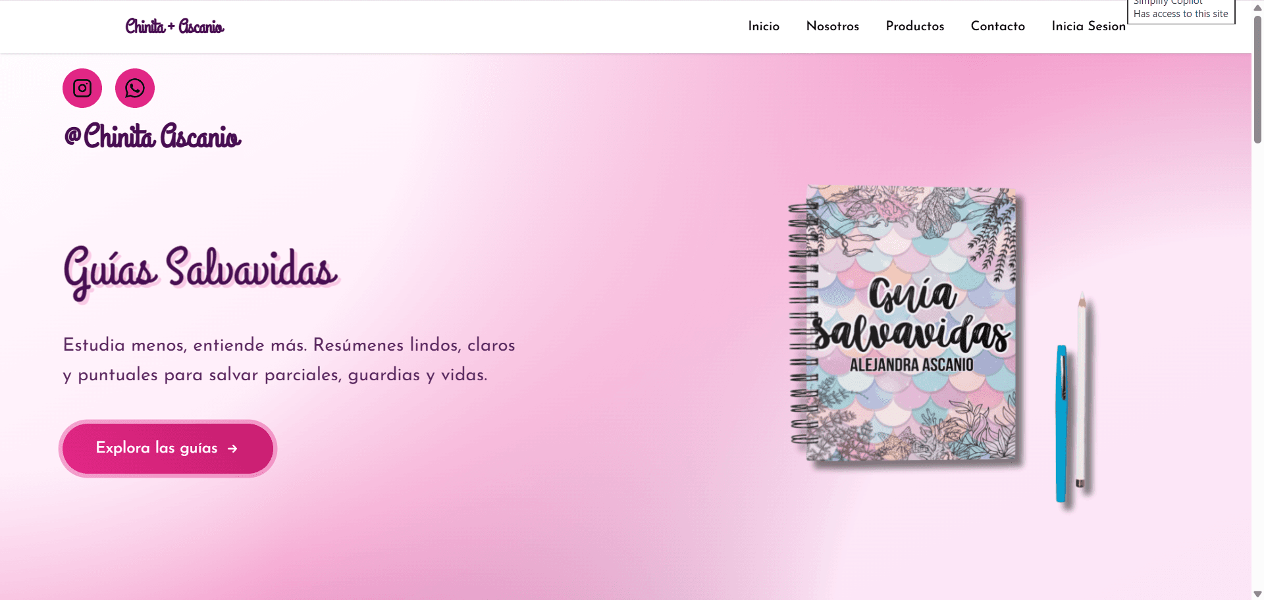Click the Inicia Sesion link
Viewport: 1264px width, 600px height.
tap(1088, 26)
